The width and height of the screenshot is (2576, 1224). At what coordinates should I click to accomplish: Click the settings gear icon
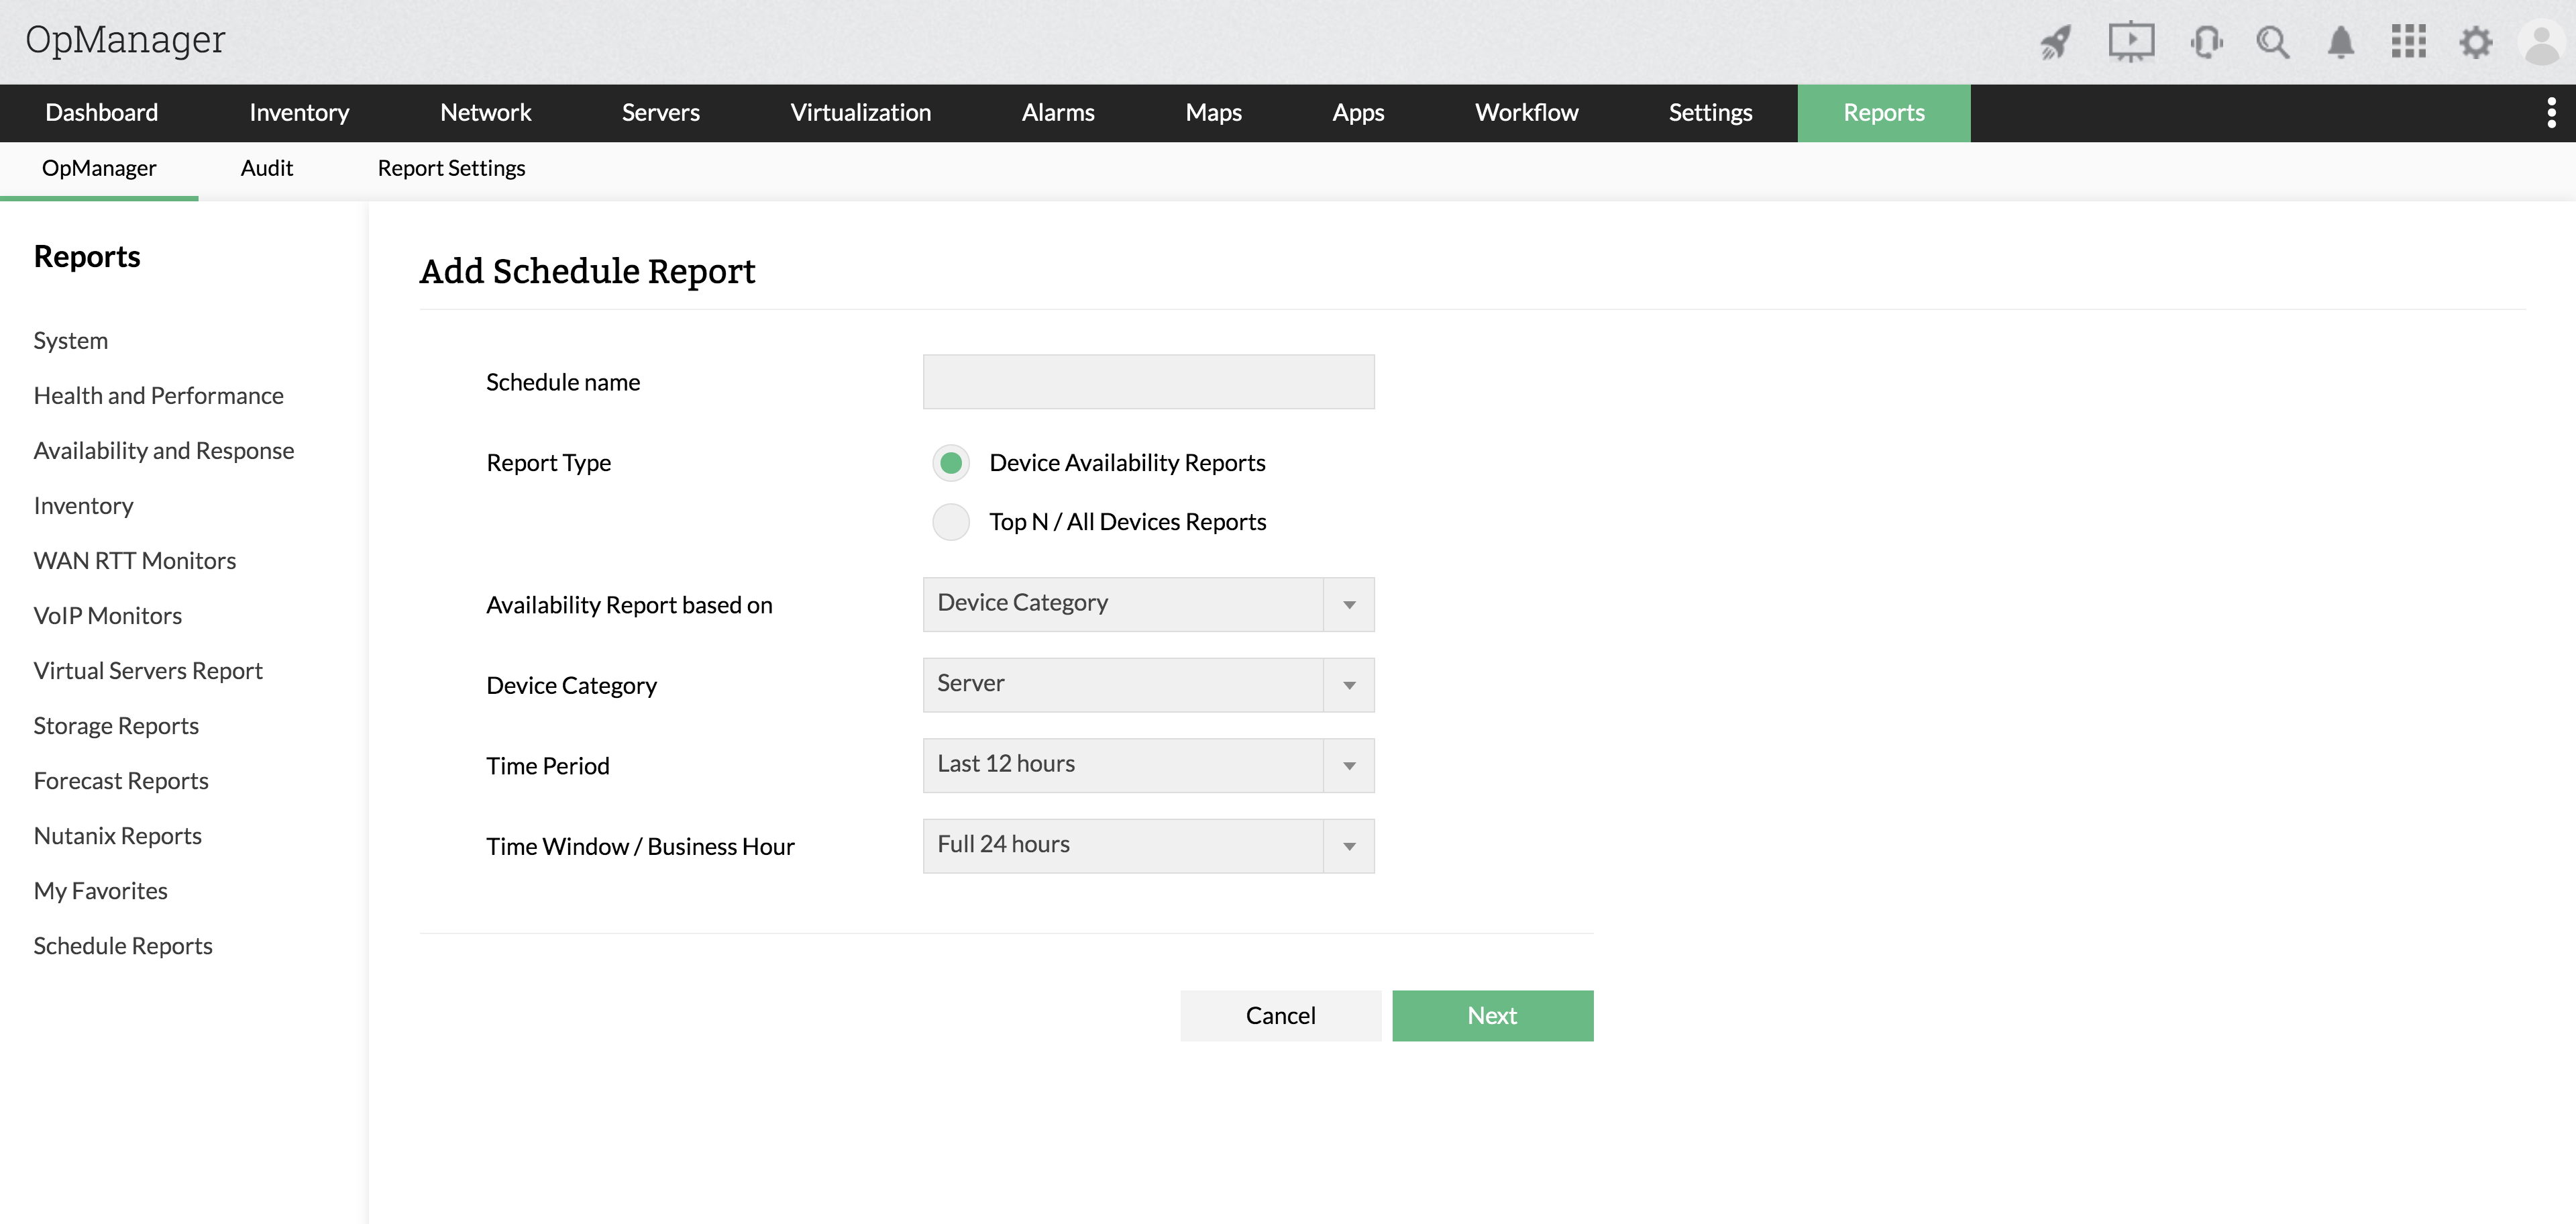pyautogui.click(x=2476, y=42)
